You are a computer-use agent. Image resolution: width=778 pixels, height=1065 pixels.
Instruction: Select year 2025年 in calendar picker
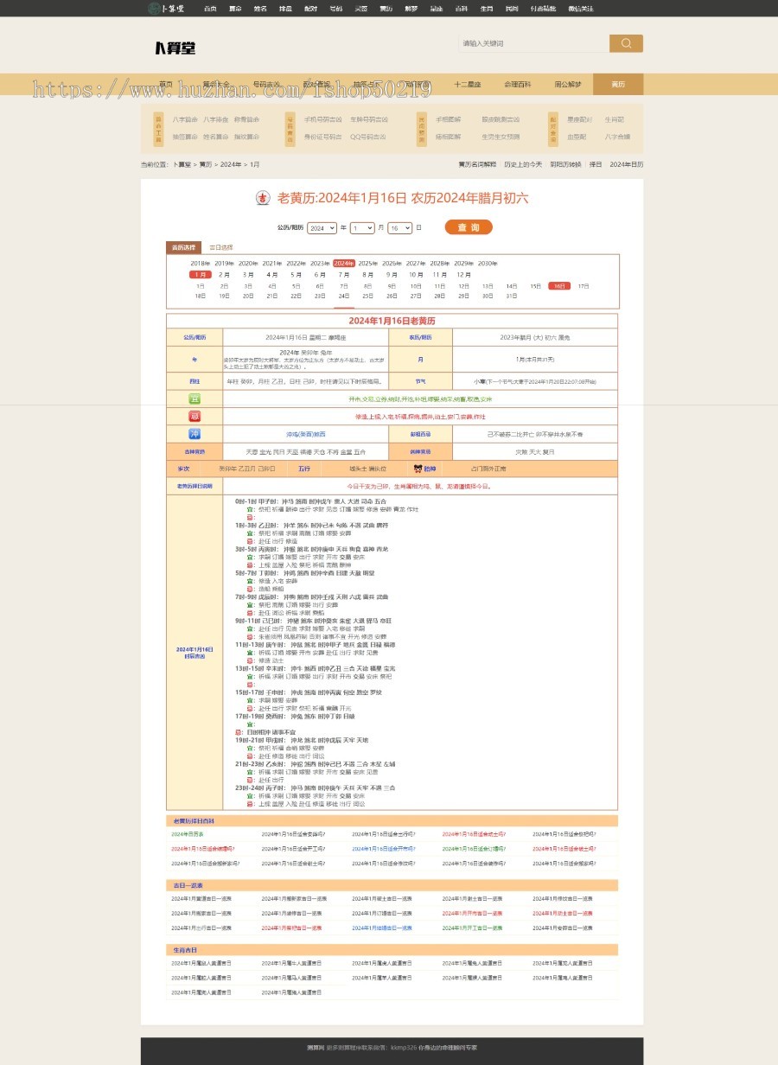point(367,263)
